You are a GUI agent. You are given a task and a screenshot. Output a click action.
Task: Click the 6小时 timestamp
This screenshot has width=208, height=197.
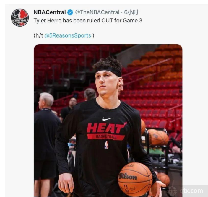pos(131,12)
